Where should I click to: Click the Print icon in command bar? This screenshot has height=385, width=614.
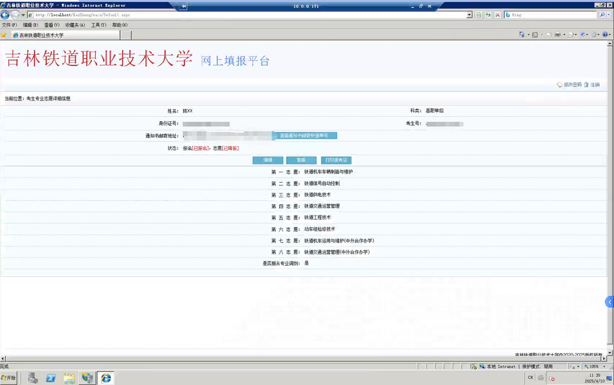557,35
